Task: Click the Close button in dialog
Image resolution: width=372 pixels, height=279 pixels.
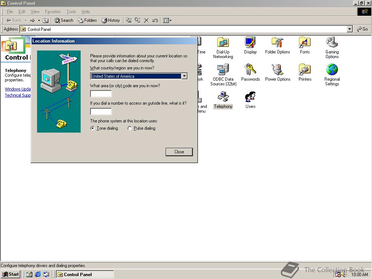Action: tap(179, 152)
